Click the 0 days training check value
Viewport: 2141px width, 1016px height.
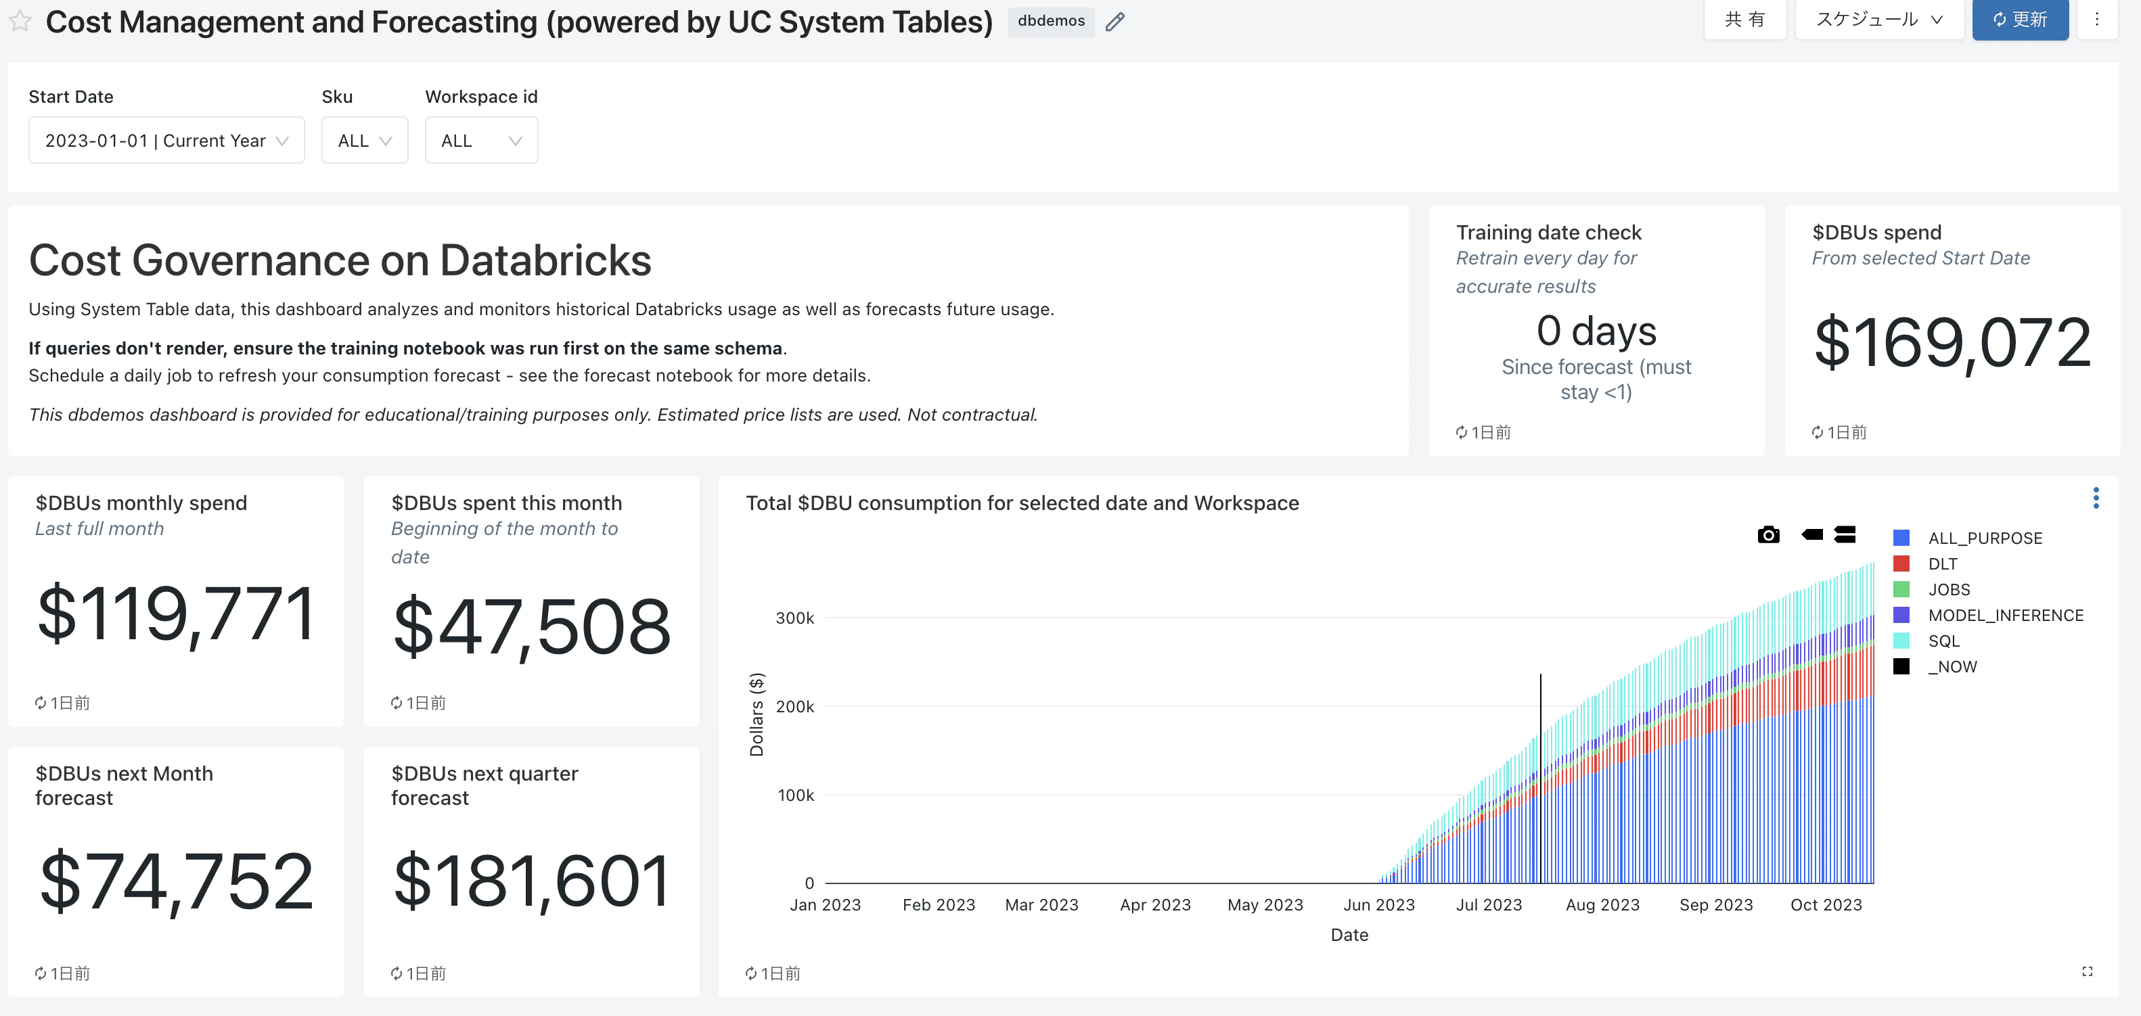[1596, 331]
